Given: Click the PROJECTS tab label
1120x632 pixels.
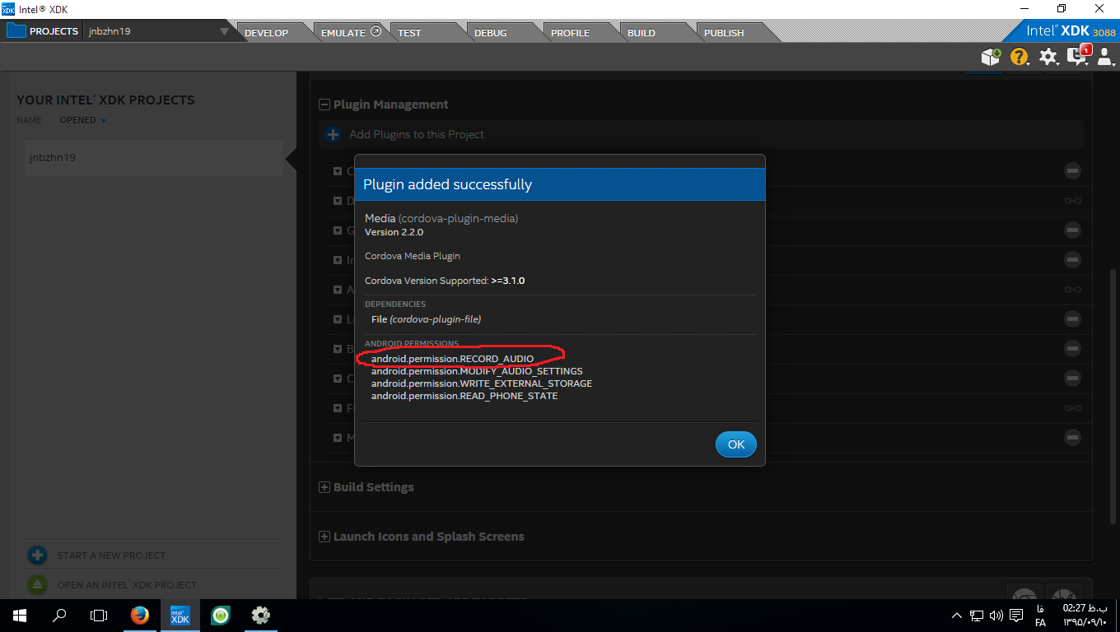Looking at the screenshot, I should click(54, 32).
